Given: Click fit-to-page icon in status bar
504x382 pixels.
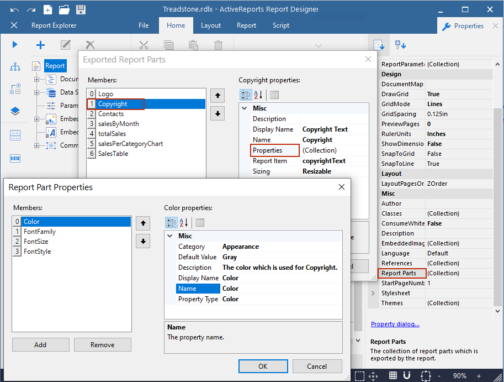Looking at the screenshot, I should click(426, 375).
